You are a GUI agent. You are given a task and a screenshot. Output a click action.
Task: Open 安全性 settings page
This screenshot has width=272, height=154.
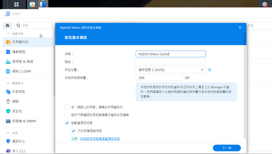(x=28, y=111)
